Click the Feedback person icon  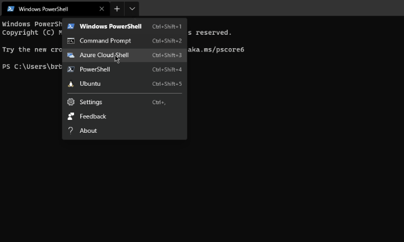tap(71, 117)
